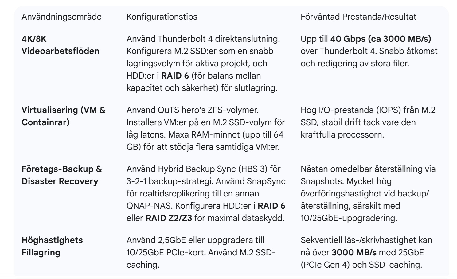Viewport: 457px width, 279px height.
Task: Click the 10/25GbE-uppgradering text
Action: (349, 218)
